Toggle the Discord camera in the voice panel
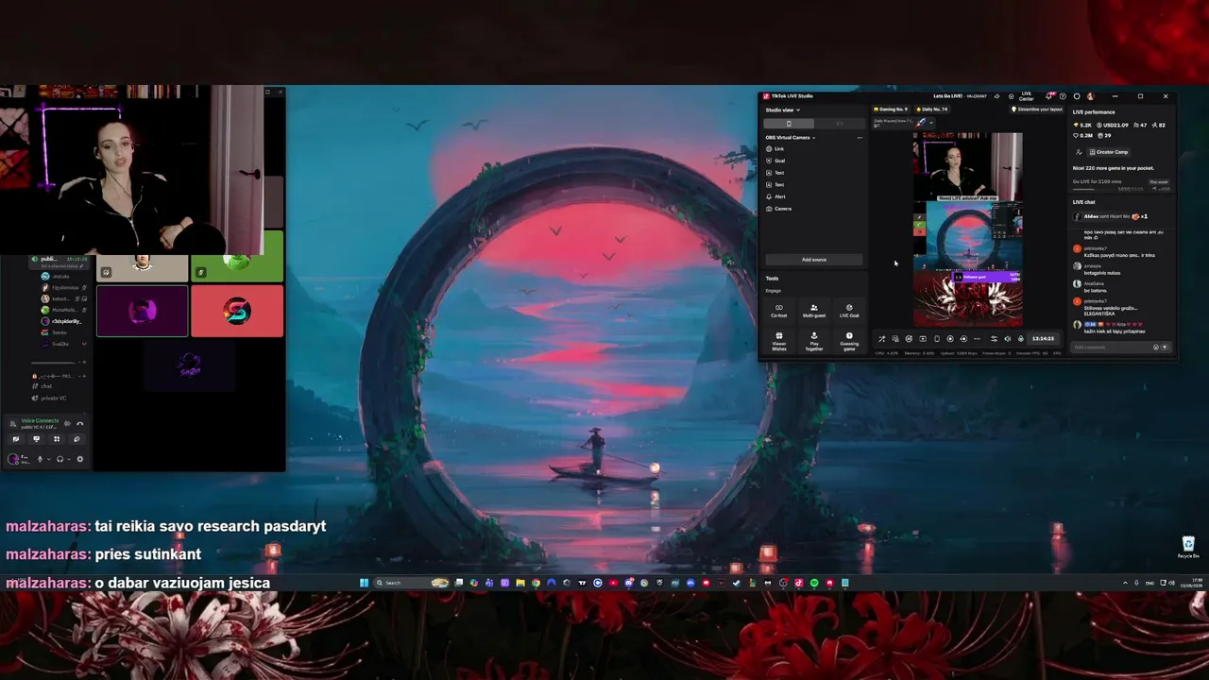Viewport: 1209px width, 680px height. point(16,439)
